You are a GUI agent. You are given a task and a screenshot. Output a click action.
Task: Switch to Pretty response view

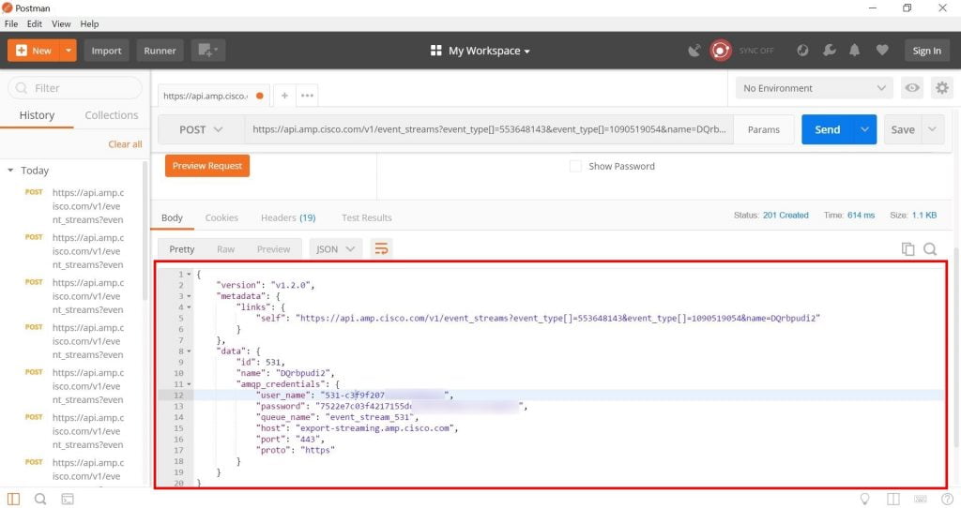tap(181, 249)
